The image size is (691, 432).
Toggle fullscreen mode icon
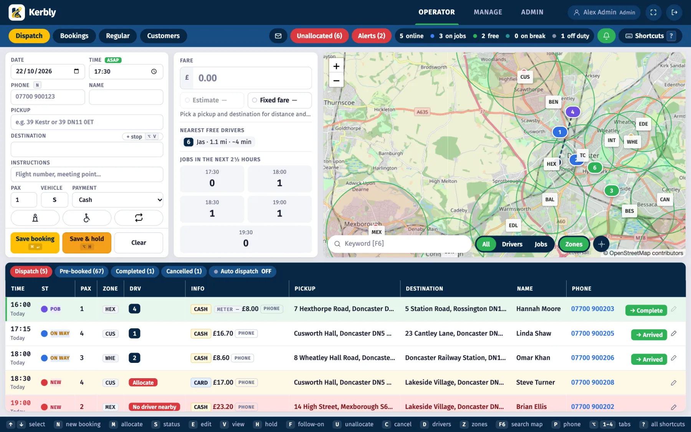(x=653, y=12)
